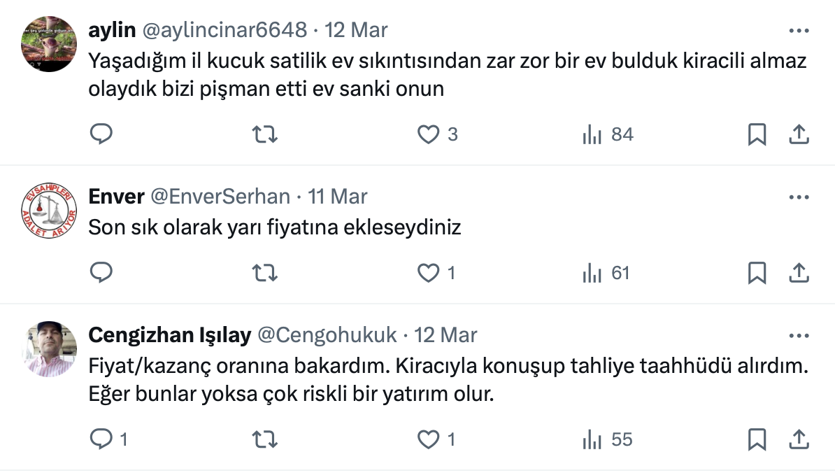
Task: Open @aylincinar6648 profile link
Action: pyautogui.click(x=224, y=30)
